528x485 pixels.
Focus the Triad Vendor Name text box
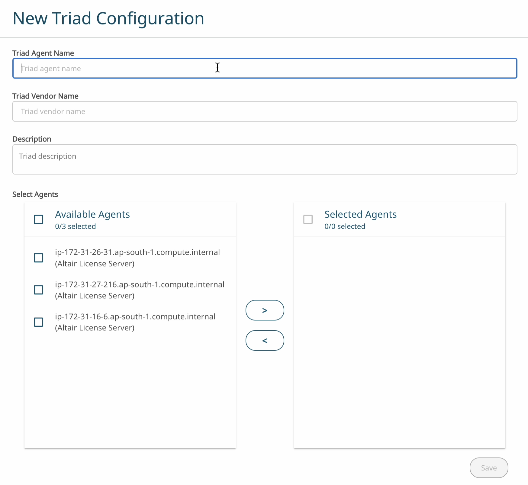click(x=265, y=111)
